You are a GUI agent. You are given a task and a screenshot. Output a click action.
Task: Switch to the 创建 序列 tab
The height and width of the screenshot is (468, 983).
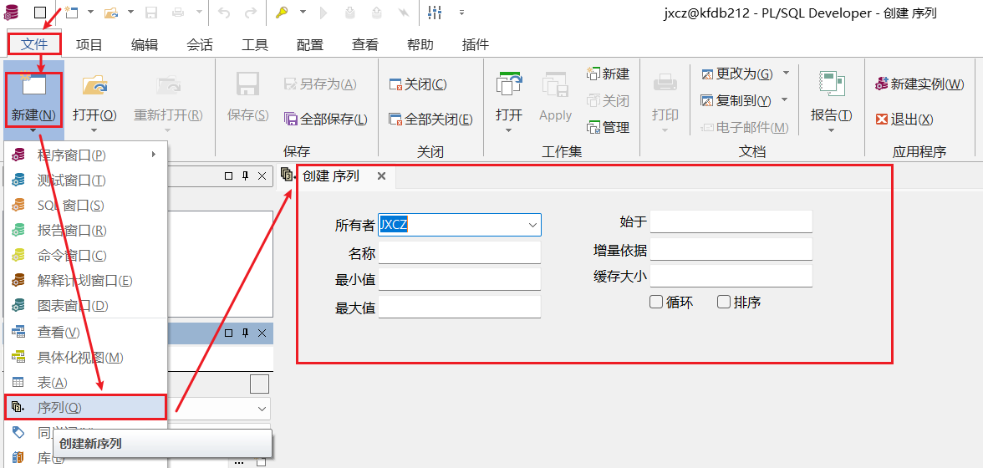(x=331, y=176)
